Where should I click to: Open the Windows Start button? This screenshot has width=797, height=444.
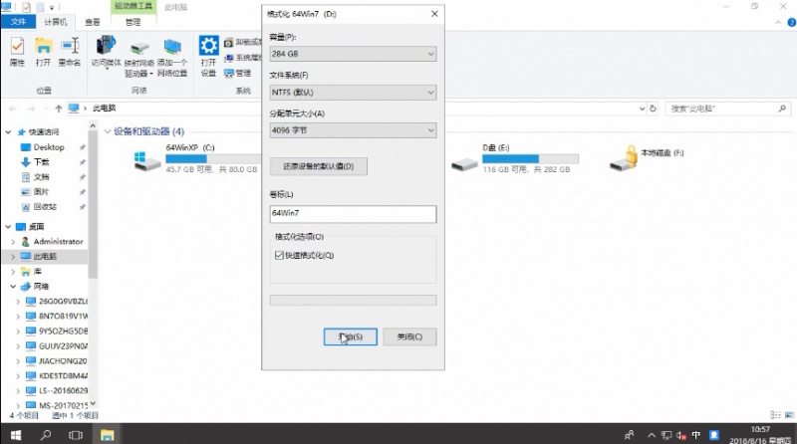16,435
